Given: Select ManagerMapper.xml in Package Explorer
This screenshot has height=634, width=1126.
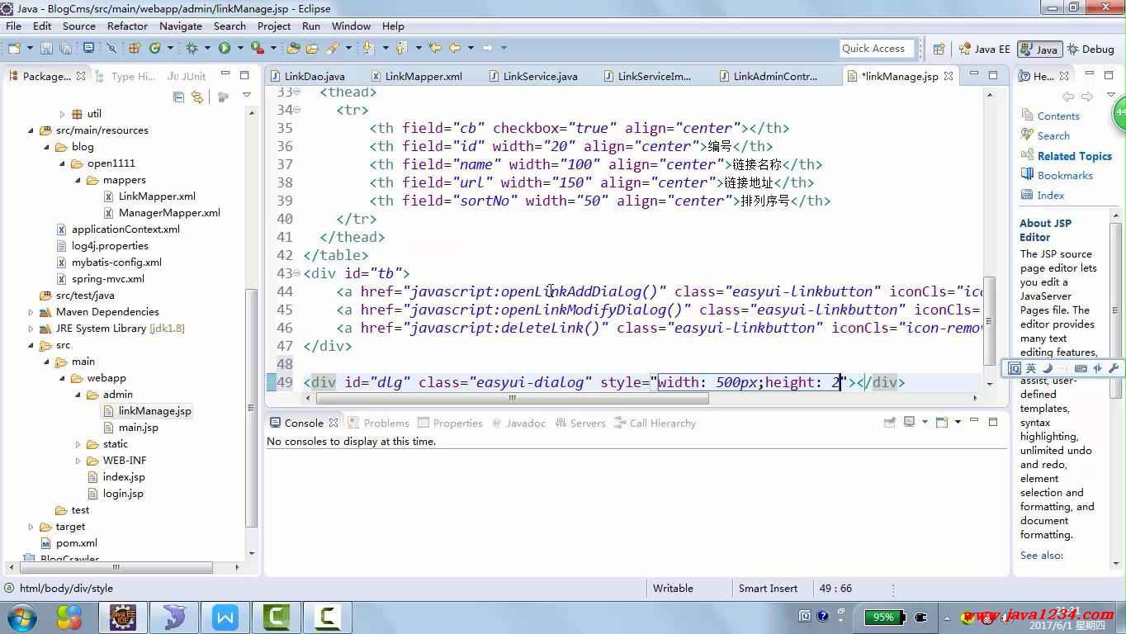Looking at the screenshot, I should (x=169, y=213).
